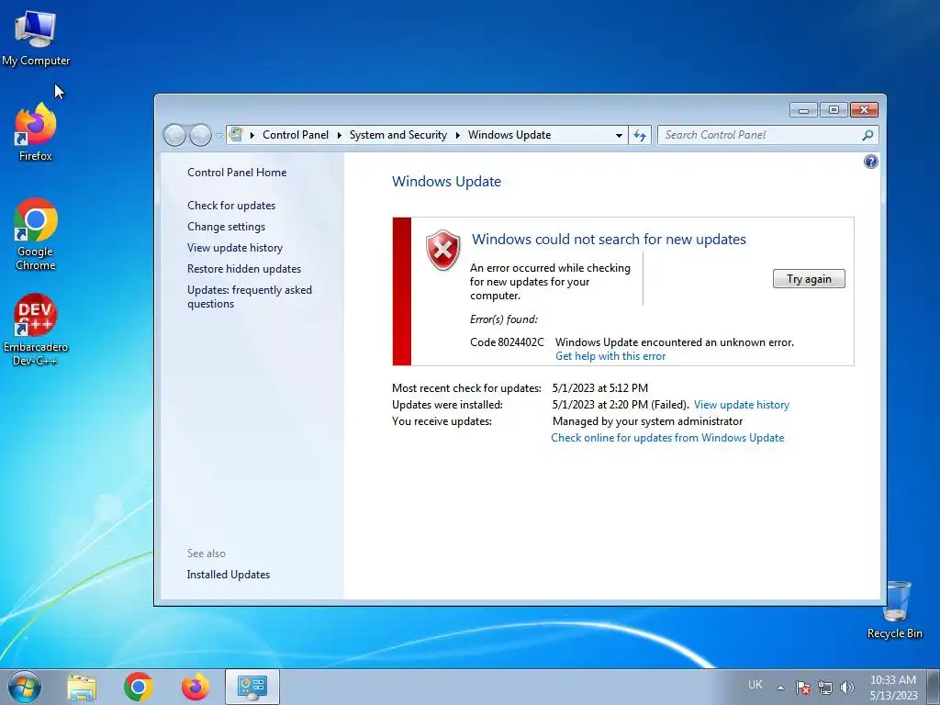Click the UK language indicator
This screenshot has width=940, height=705.
[755, 685]
